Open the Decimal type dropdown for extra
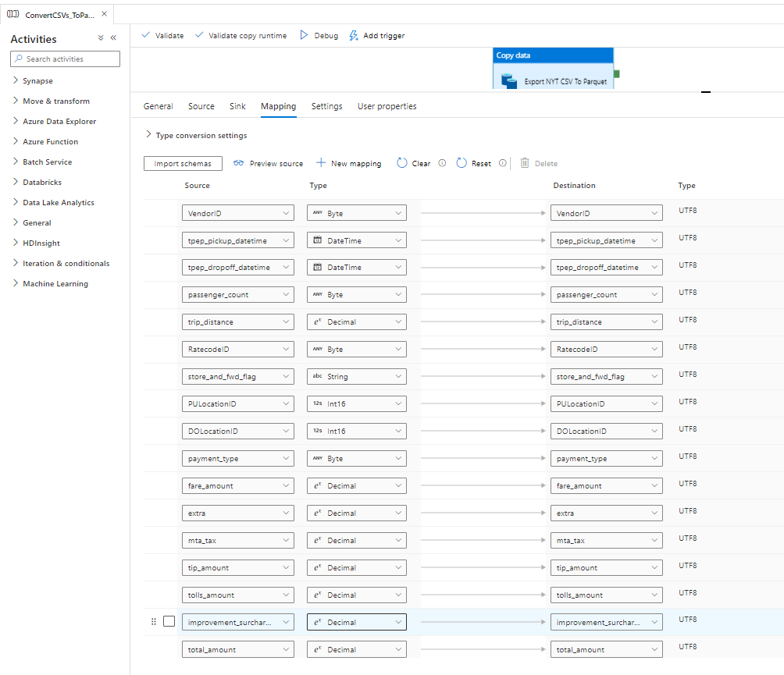 357,513
